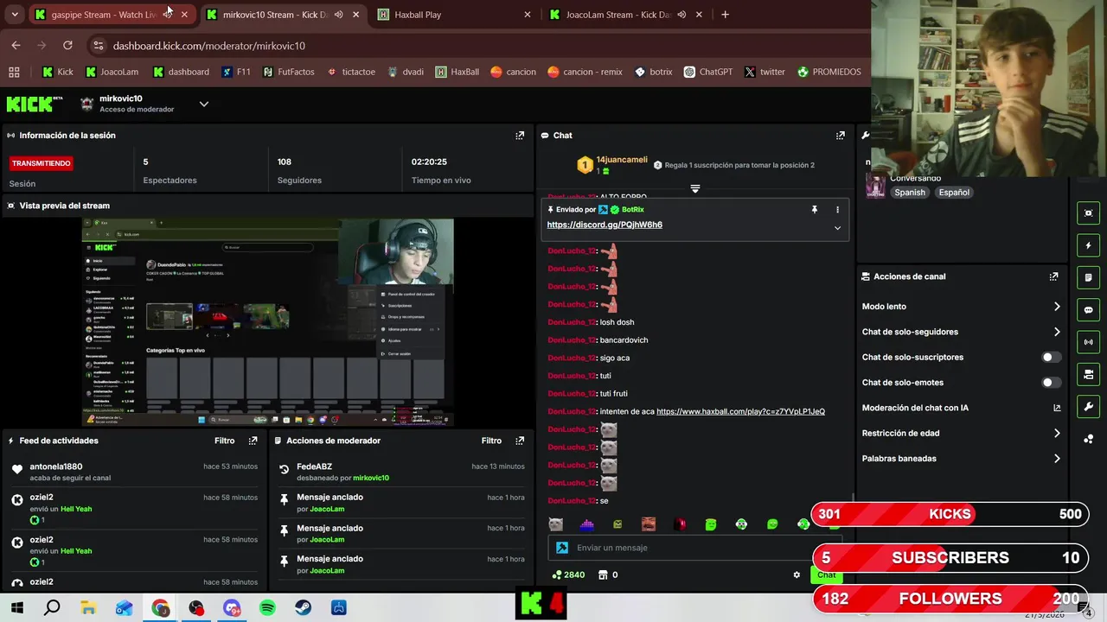Screen dimensions: 1107x622
Task: Open the channel actions camera sidebar icon
Action: pos(1088,374)
